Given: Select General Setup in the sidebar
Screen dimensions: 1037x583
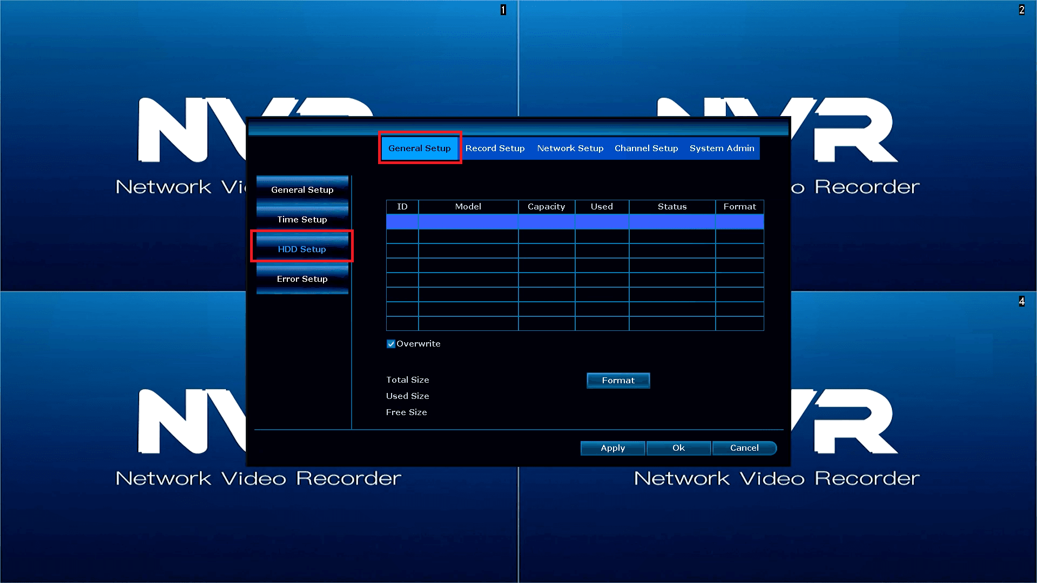Looking at the screenshot, I should click(x=302, y=189).
